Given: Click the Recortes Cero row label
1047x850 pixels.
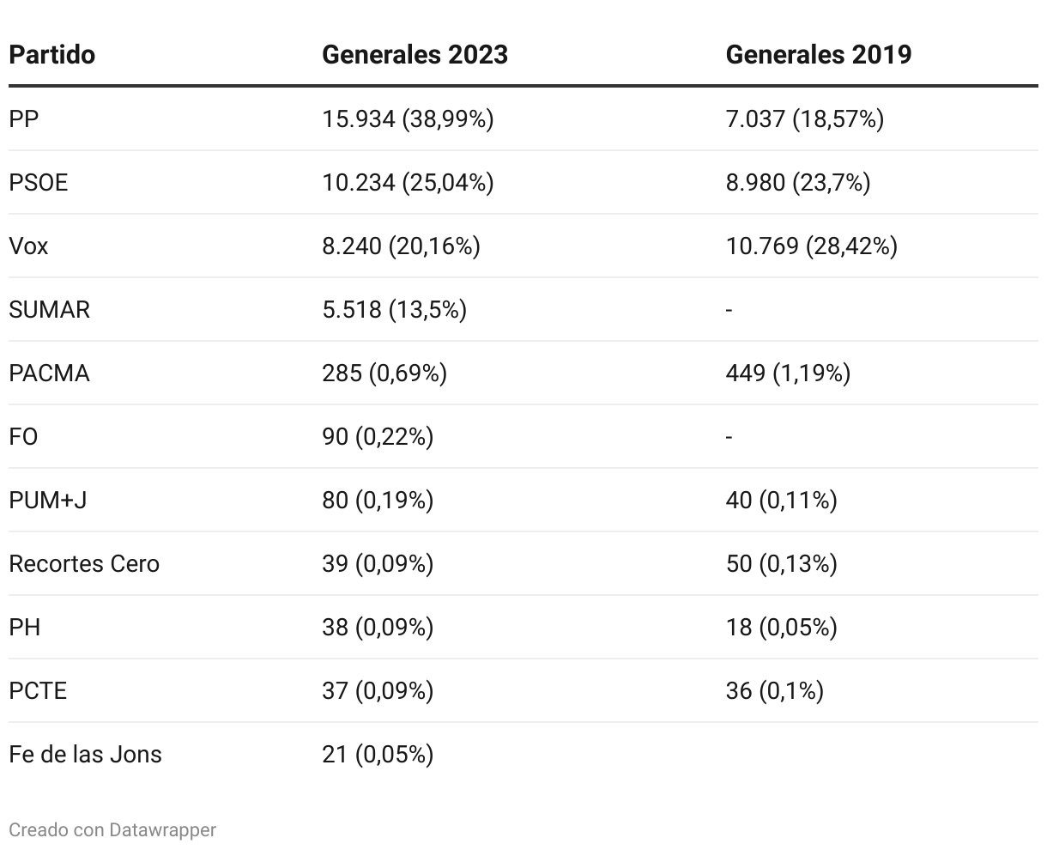Looking at the screenshot, I should pyautogui.click(x=84, y=563).
